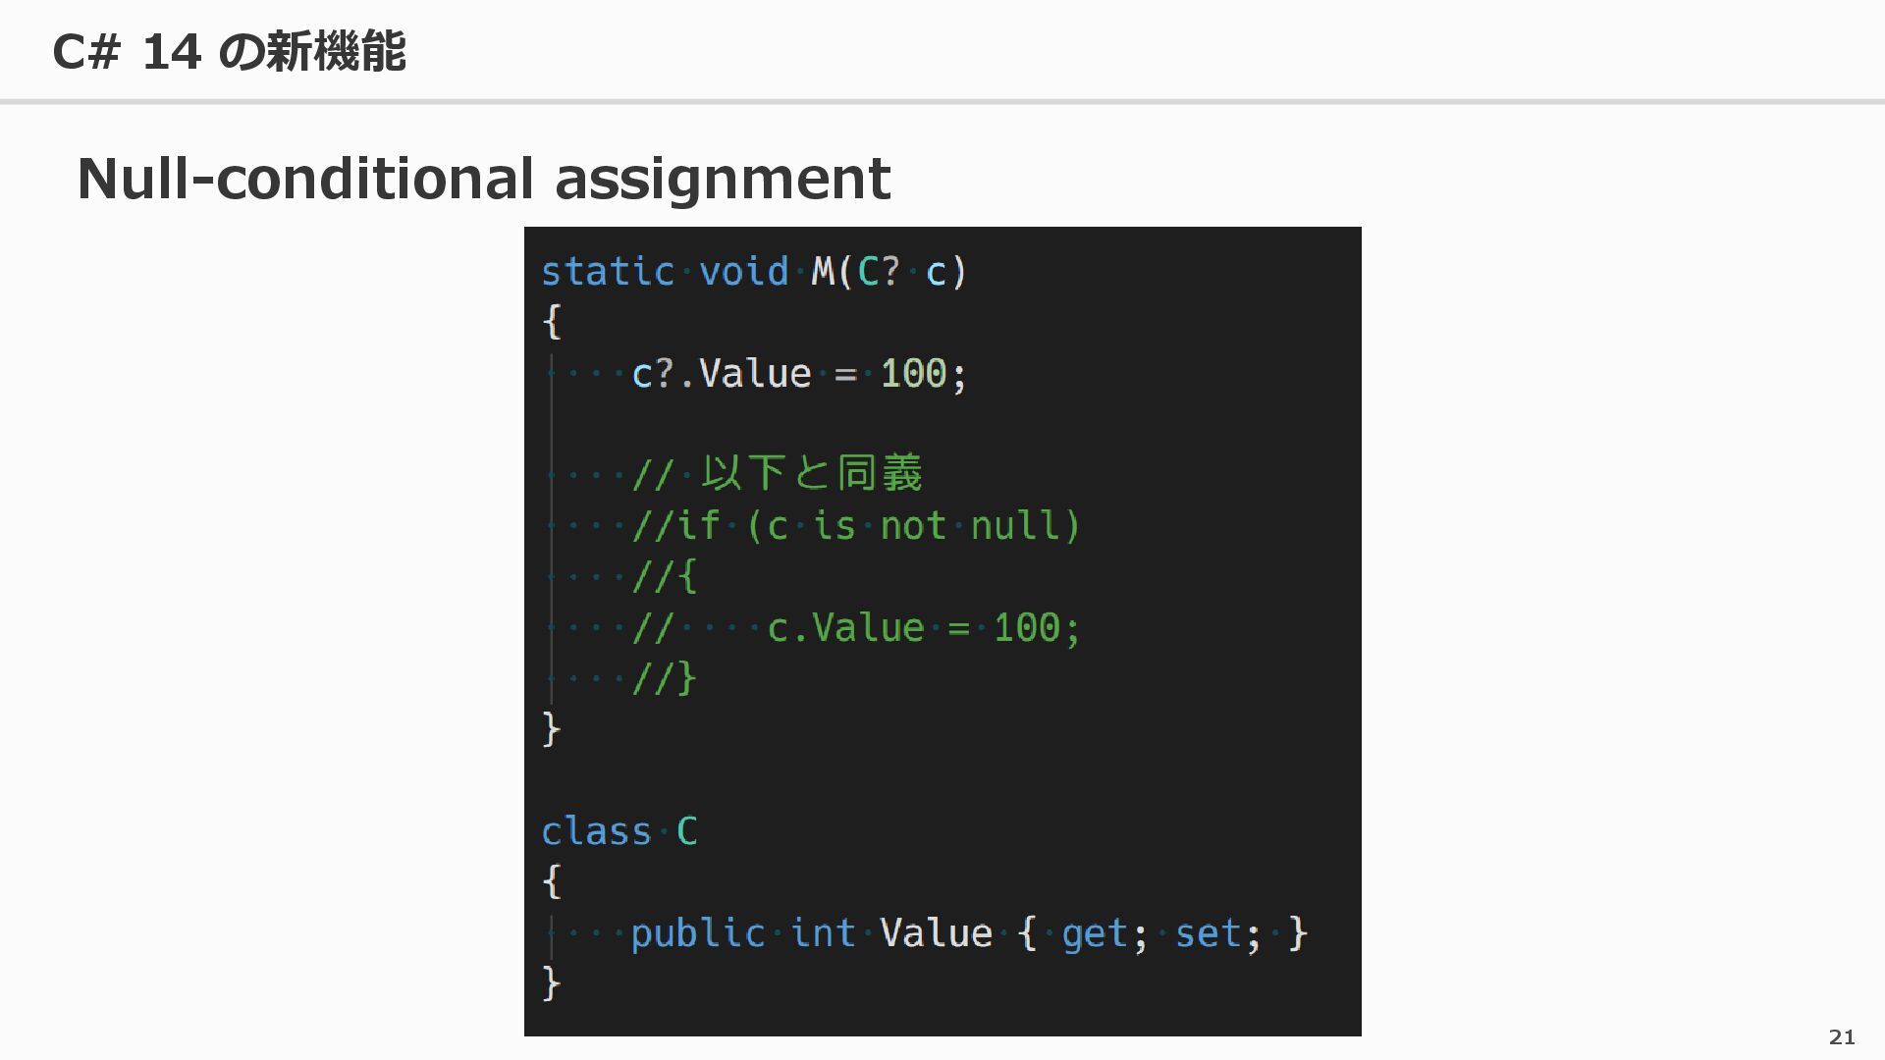Click the slide page number 21
This screenshot has height=1060, width=1885.
click(x=1842, y=1036)
